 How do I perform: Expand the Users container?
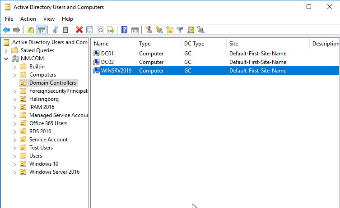point(14,156)
